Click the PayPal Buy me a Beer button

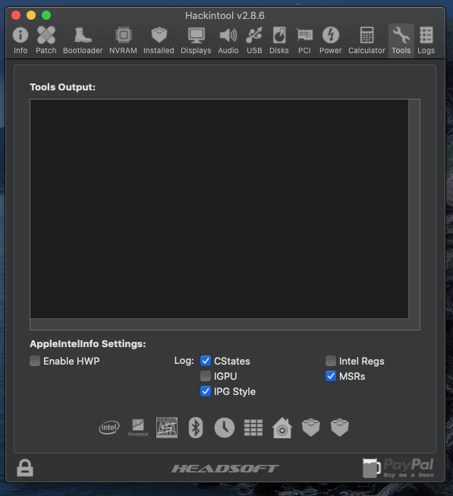398,468
